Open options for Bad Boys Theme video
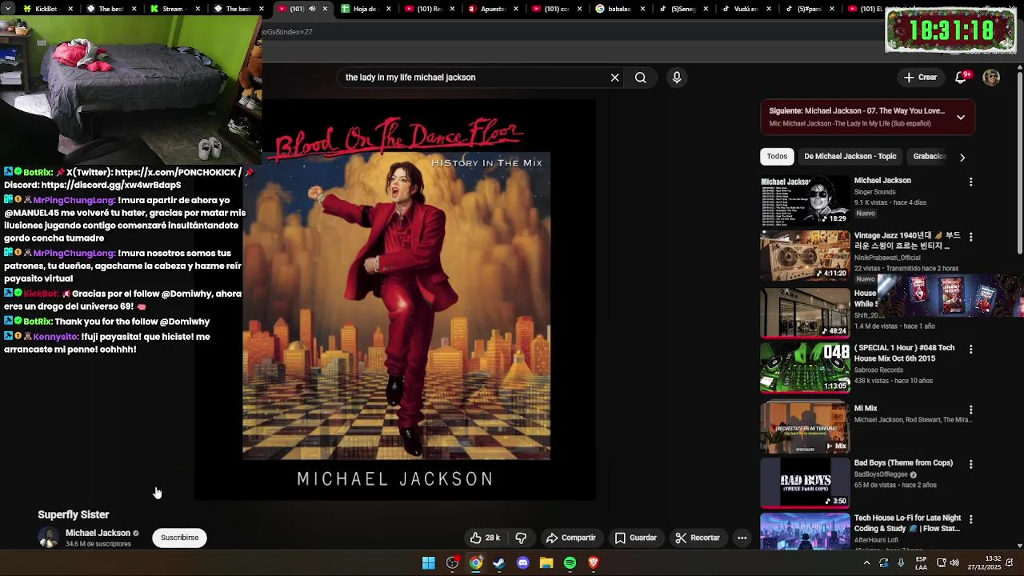The image size is (1024, 576). pyautogui.click(x=971, y=464)
